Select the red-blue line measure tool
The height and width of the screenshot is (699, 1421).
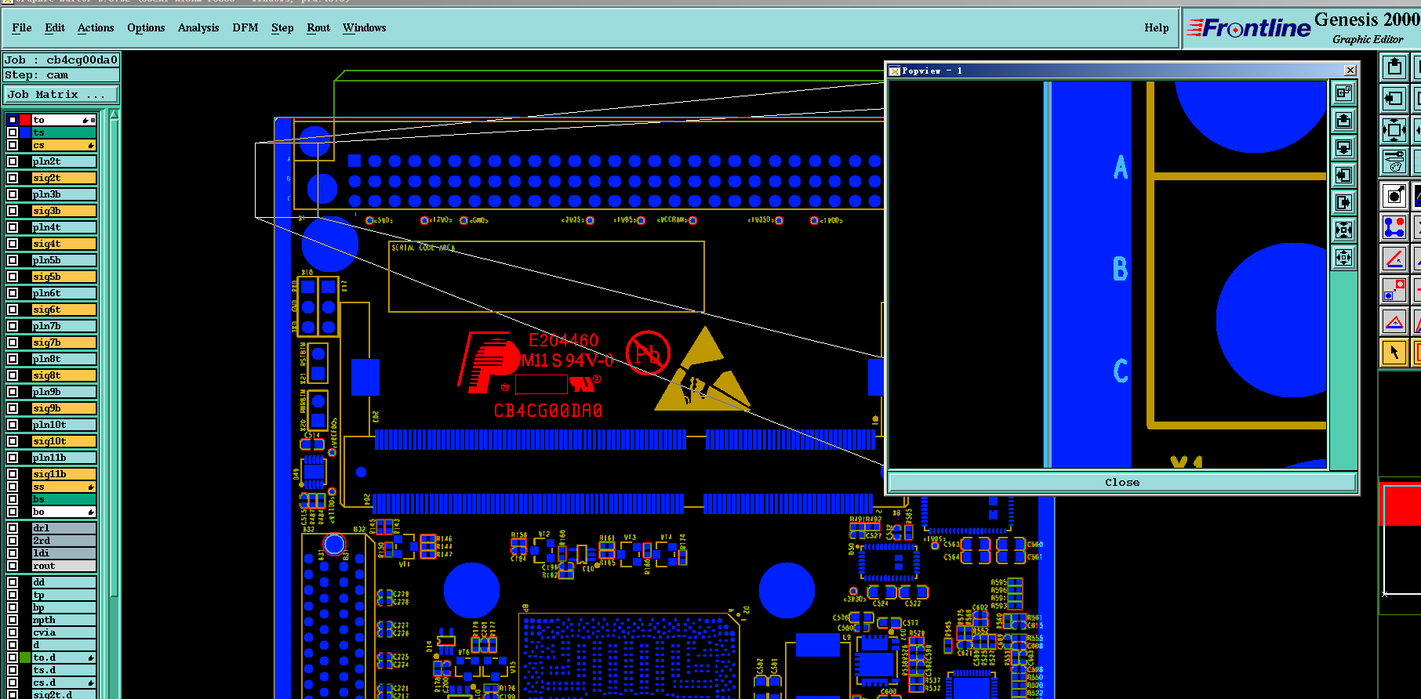click(1394, 259)
